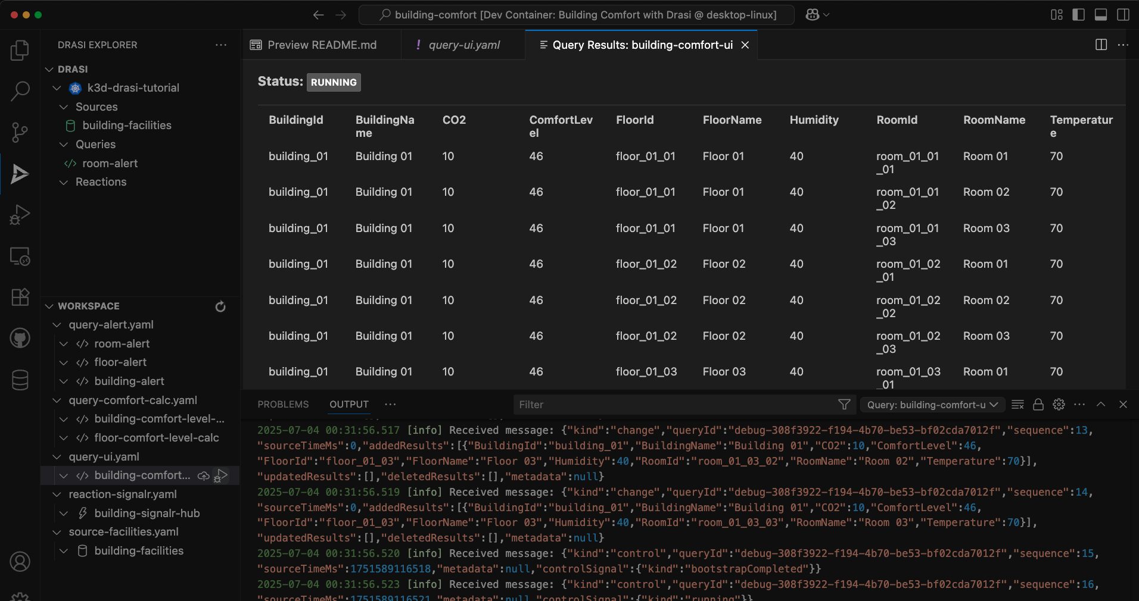Switch to the query-ui.yaml tab
This screenshot has width=1139, height=601.
tap(463, 45)
